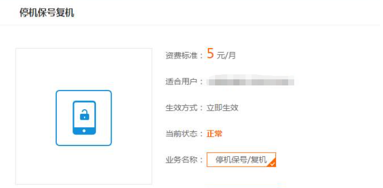This screenshot has width=383, height=188.
Task: Click the 当前状态 label
Action: click(x=181, y=134)
